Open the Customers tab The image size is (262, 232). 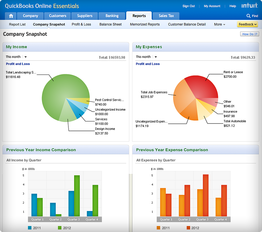[x=58, y=16]
